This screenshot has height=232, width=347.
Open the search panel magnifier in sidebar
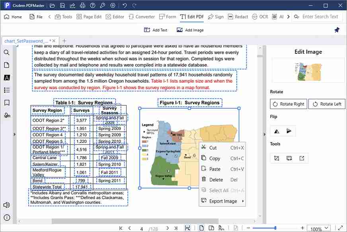tap(7, 53)
